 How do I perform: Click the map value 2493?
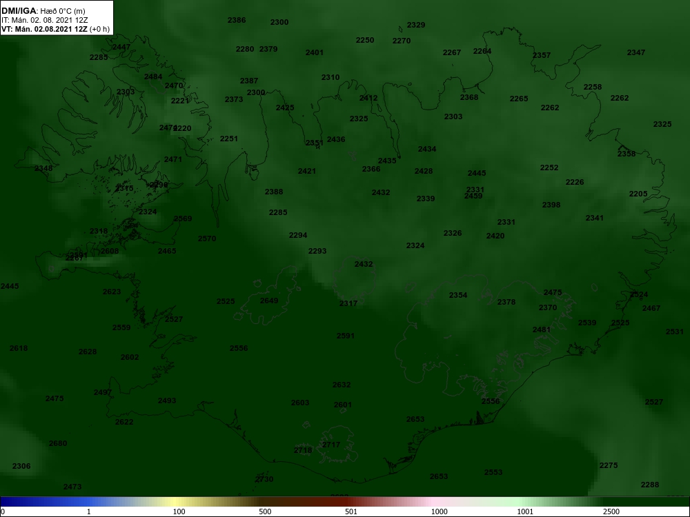167,401
